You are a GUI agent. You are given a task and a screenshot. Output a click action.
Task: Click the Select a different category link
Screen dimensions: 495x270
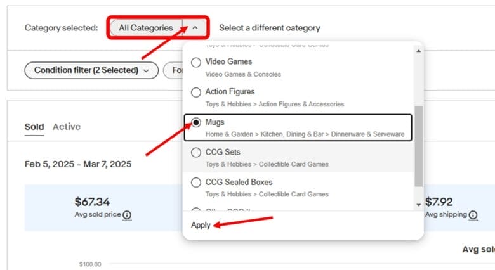point(270,28)
